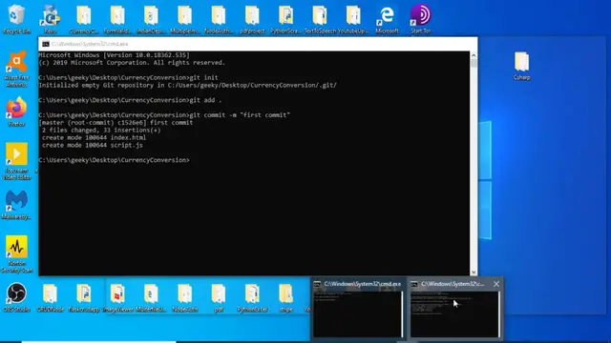611x343 pixels.
Task: Open the Multiplem... folder icon
Action: (x=184, y=19)
